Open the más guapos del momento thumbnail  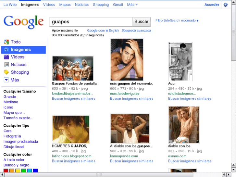click(x=127, y=60)
